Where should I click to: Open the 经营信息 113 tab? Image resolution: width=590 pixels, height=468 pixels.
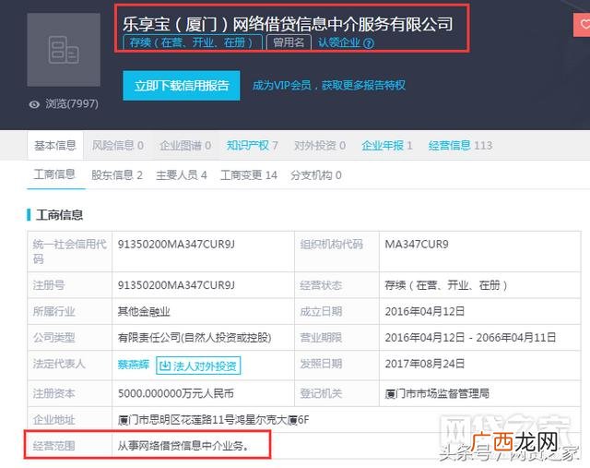(x=460, y=146)
